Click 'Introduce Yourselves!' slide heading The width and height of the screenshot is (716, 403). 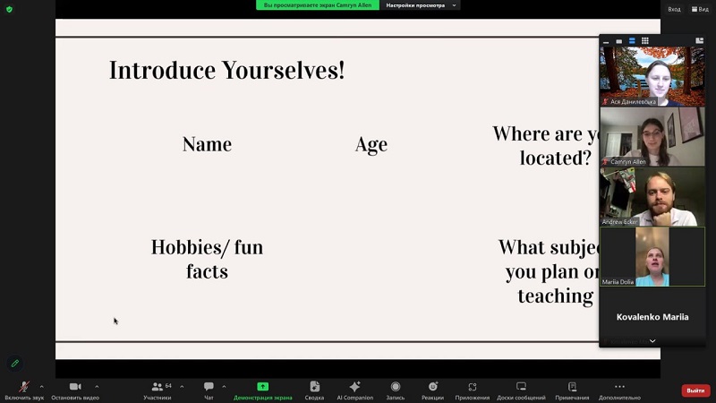pos(226,71)
